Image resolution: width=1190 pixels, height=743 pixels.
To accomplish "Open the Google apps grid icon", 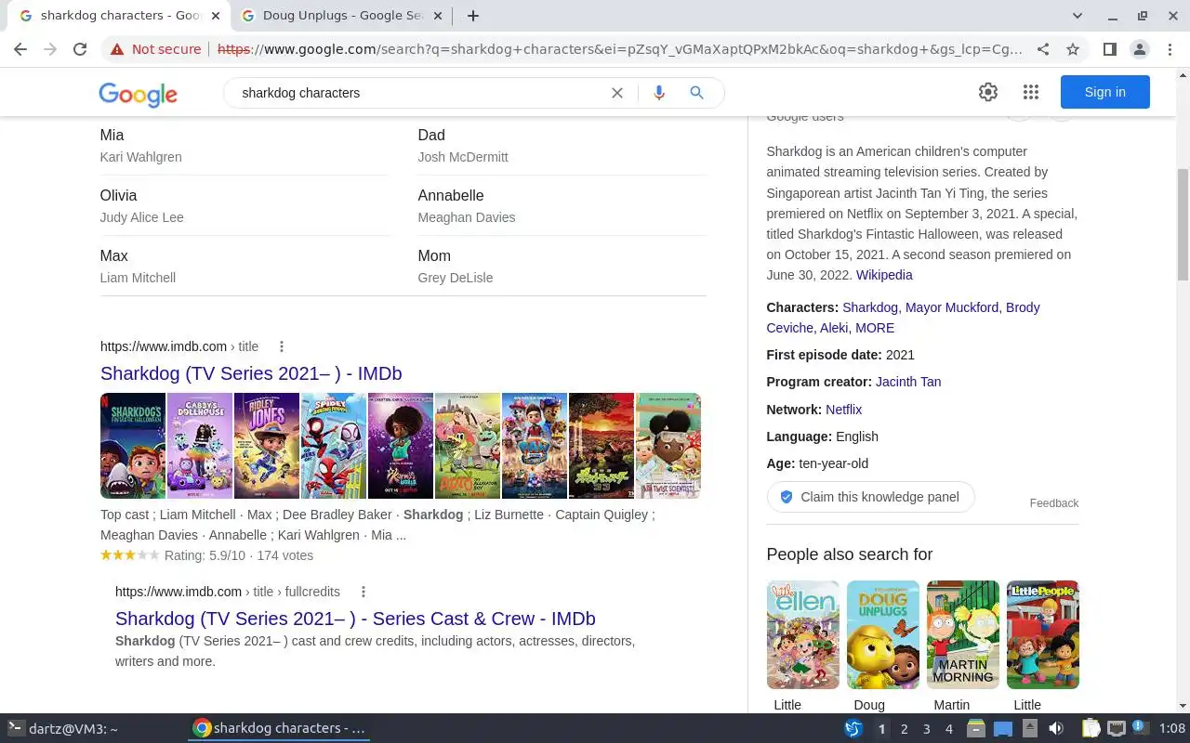I will click(x=1030, y=92).
